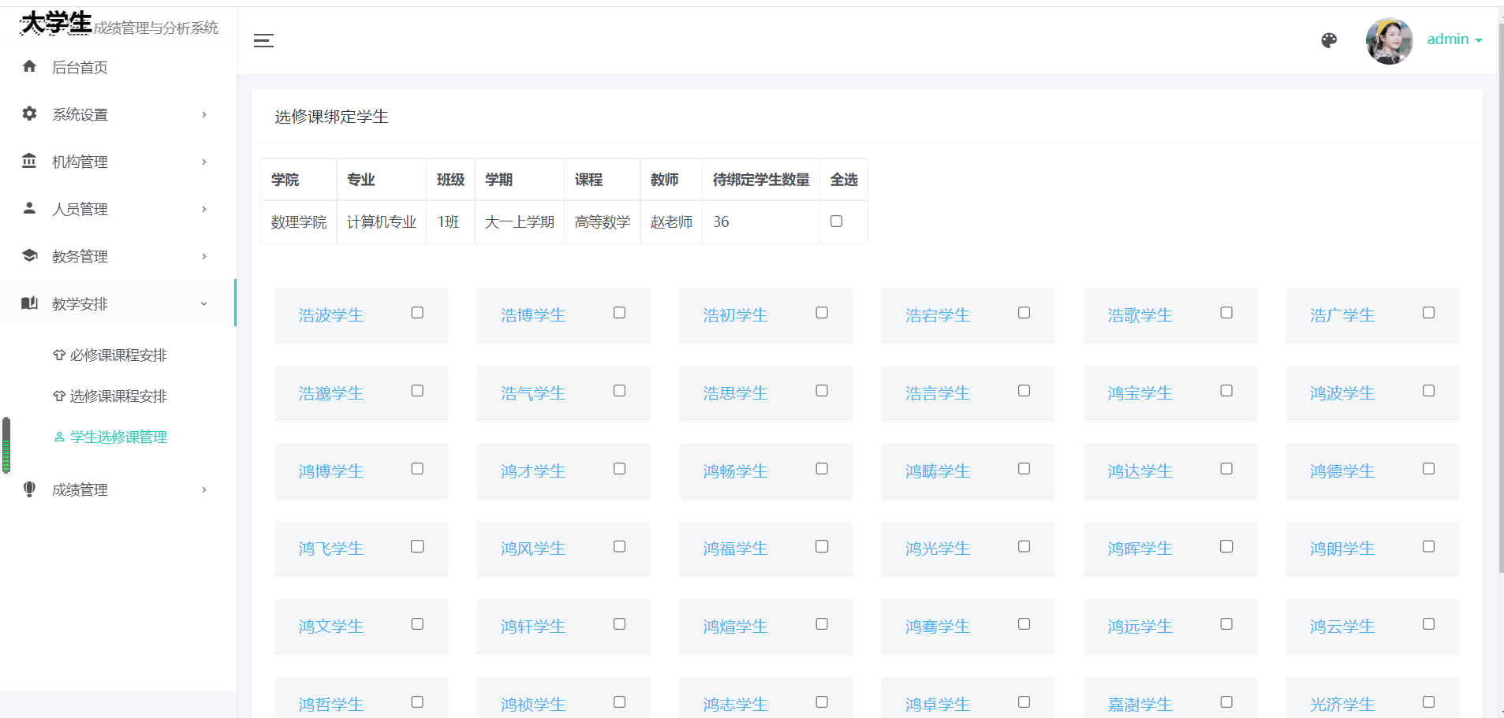The image size is (1504, 718).
Task: Open the 必修课课程安排 submenu item
Action: point(118,355)
